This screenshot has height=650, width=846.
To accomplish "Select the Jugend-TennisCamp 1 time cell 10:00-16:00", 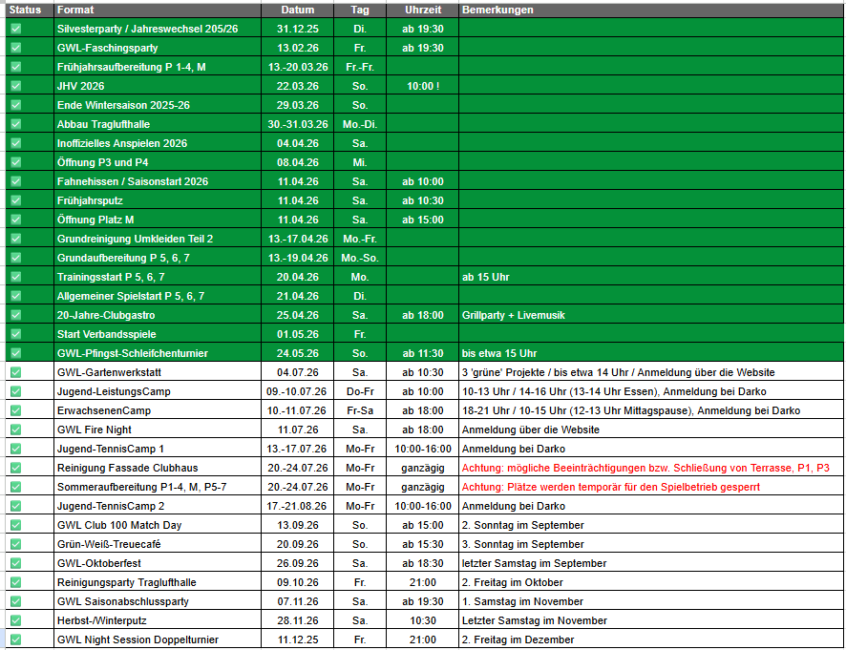I will (x=422, y=449).
